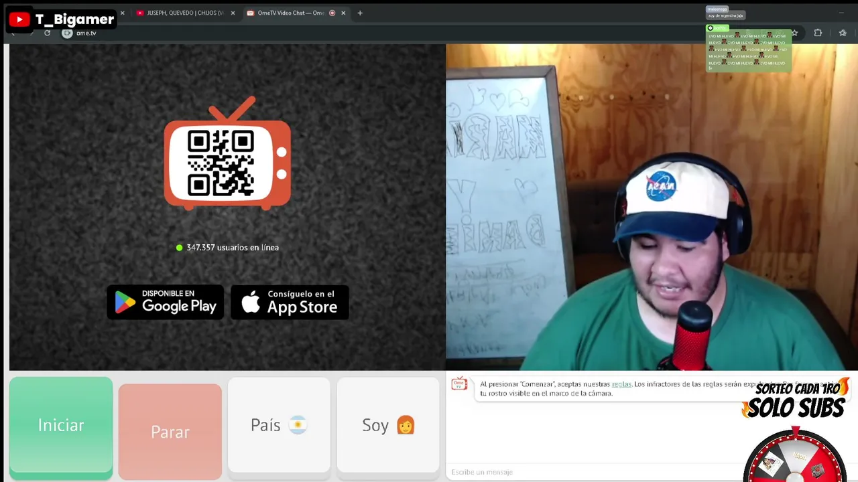
Task: Bookmark this page with the star icon
Action: 794,33
